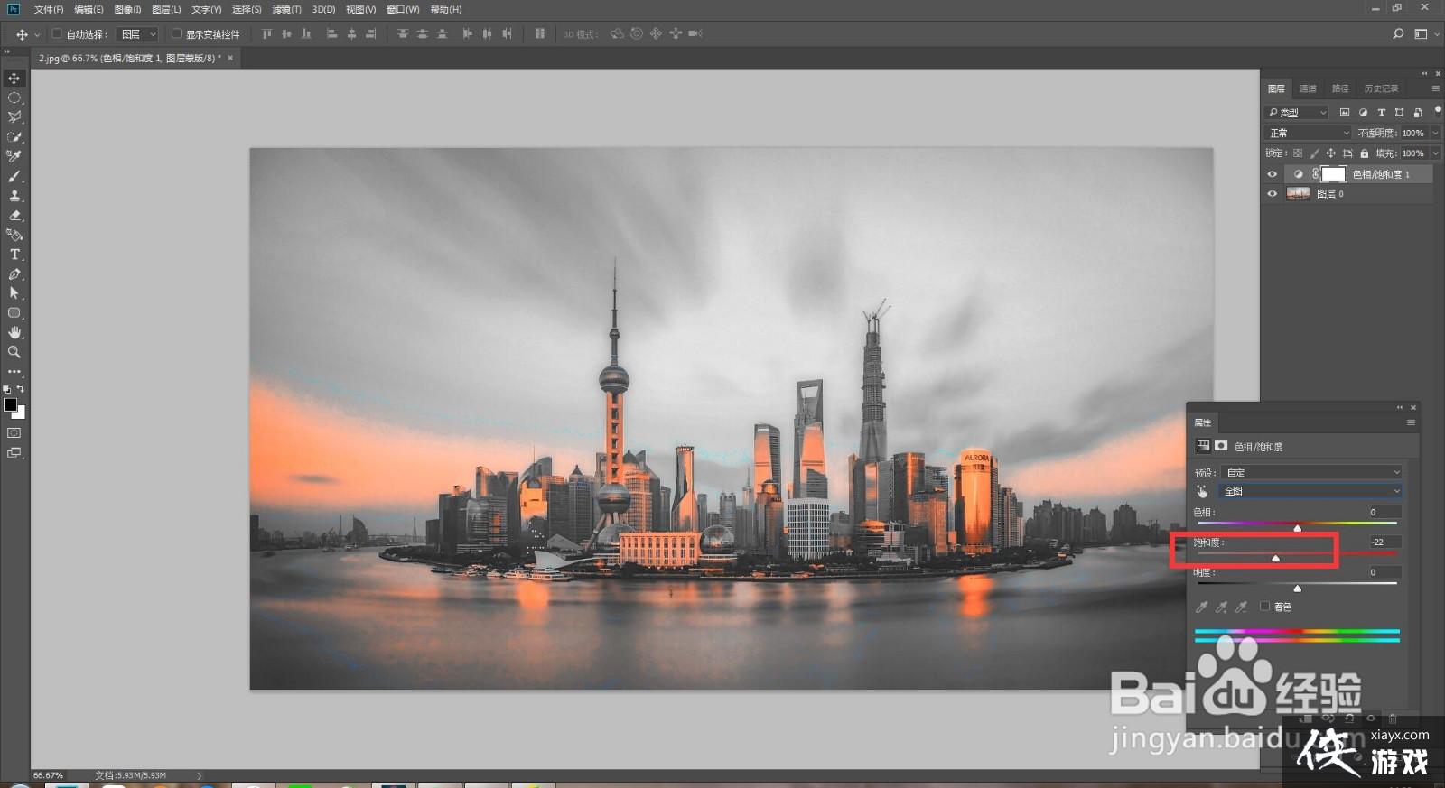Click the add-to-sample eyedropper icon
Image resolution: width=1445 pixels, height=788 pixels.
point(1222,607)
